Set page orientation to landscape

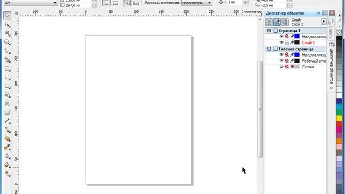[115, 3]
